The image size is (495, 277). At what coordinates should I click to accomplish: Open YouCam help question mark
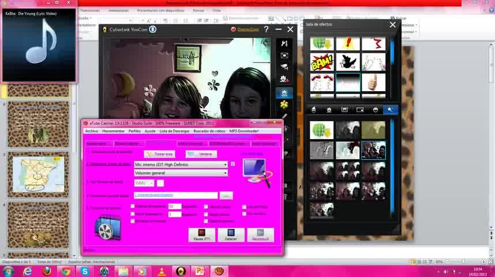pos(267,29)
